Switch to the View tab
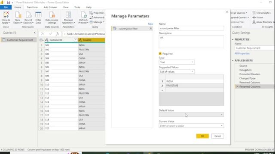This screenshot has width=275, height=154. [x=66, y=7]
